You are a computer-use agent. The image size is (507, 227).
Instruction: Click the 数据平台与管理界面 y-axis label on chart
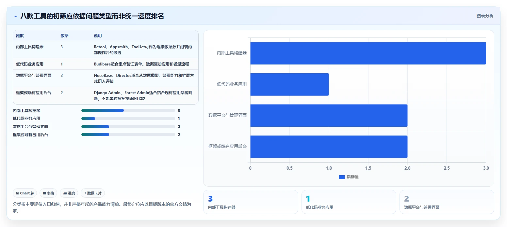pos(228,115)
